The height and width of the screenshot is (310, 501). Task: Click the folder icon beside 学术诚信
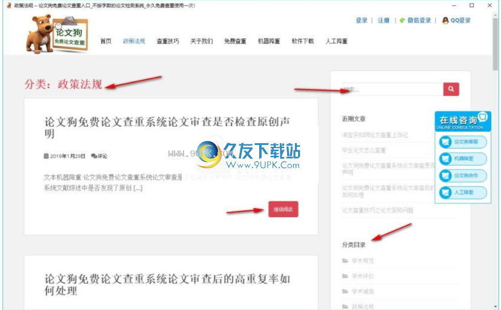pyautogui.click(x=345, y=291)
